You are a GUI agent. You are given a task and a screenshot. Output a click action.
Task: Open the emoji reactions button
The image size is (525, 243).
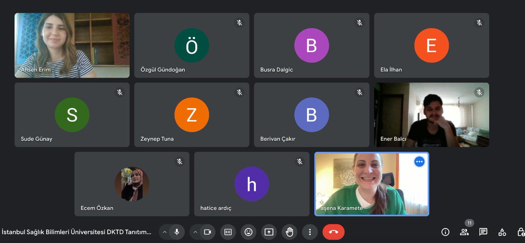248,232
